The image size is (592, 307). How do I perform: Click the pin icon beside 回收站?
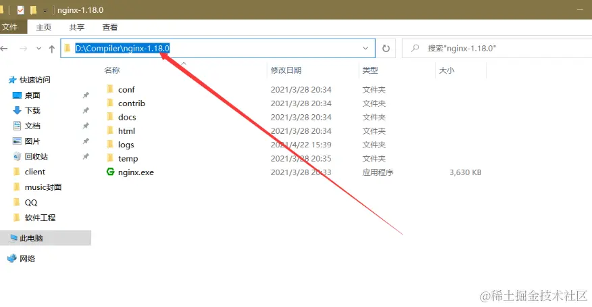[86, 156]
